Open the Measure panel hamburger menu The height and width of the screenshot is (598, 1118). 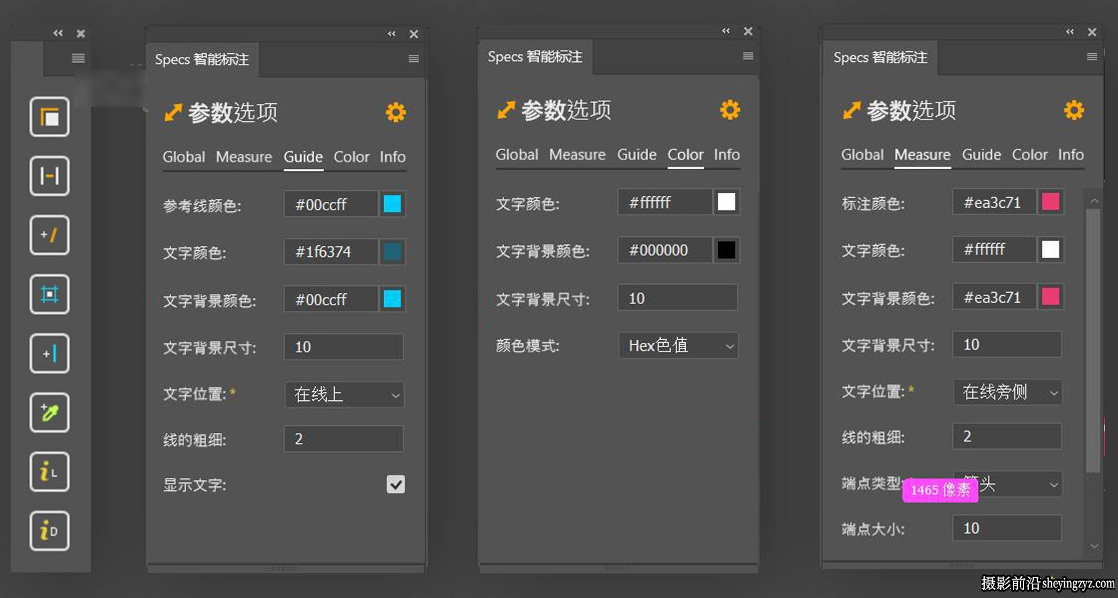click(x=1092, y=57)
